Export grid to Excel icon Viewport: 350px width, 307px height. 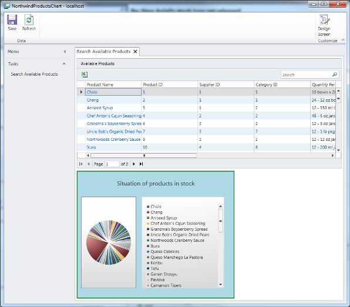point(85,75)
